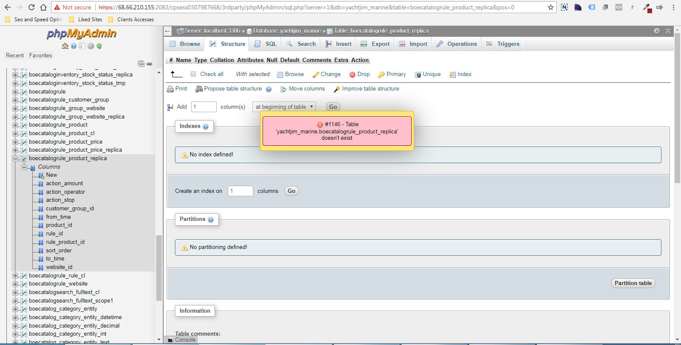Open Indexes help question-mark icon

click(x=206, y=127)
